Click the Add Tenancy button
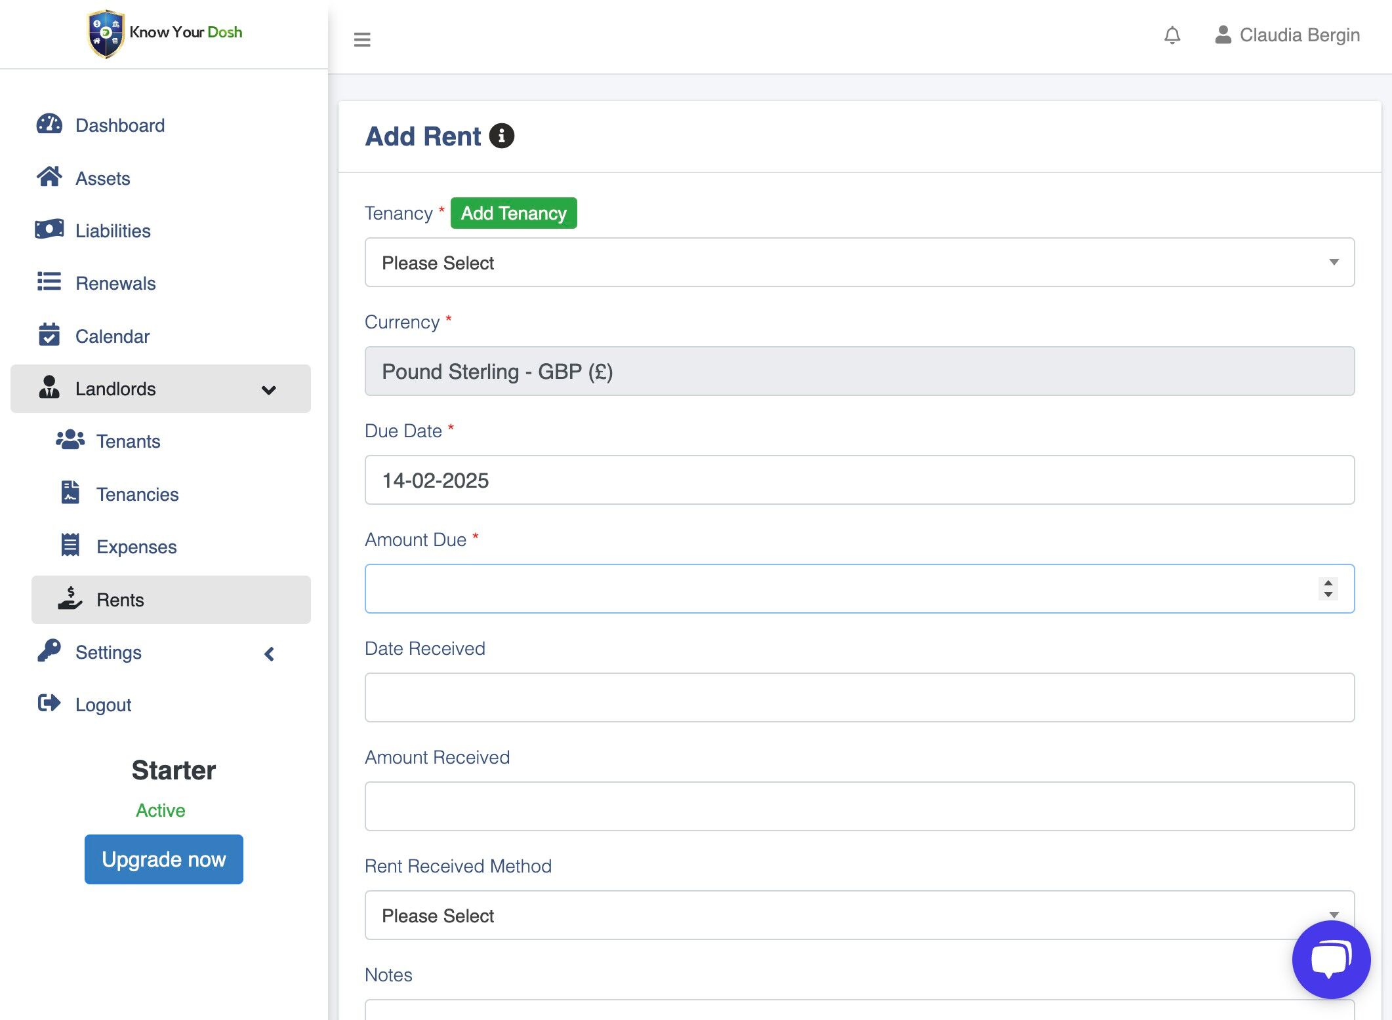The height and width of the screenshot is (1020, 1392). point(514,213)
